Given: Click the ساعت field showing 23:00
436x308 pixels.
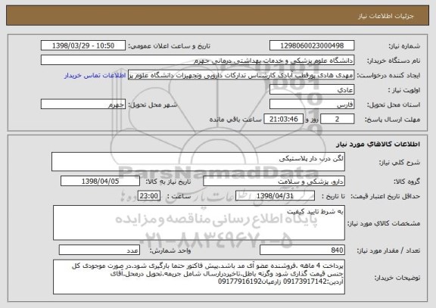Looking at the screenshot, I should point(149,196).
